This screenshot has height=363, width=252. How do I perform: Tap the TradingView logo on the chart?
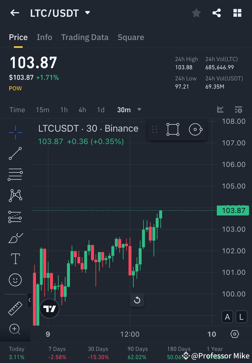tap(49, 309)
